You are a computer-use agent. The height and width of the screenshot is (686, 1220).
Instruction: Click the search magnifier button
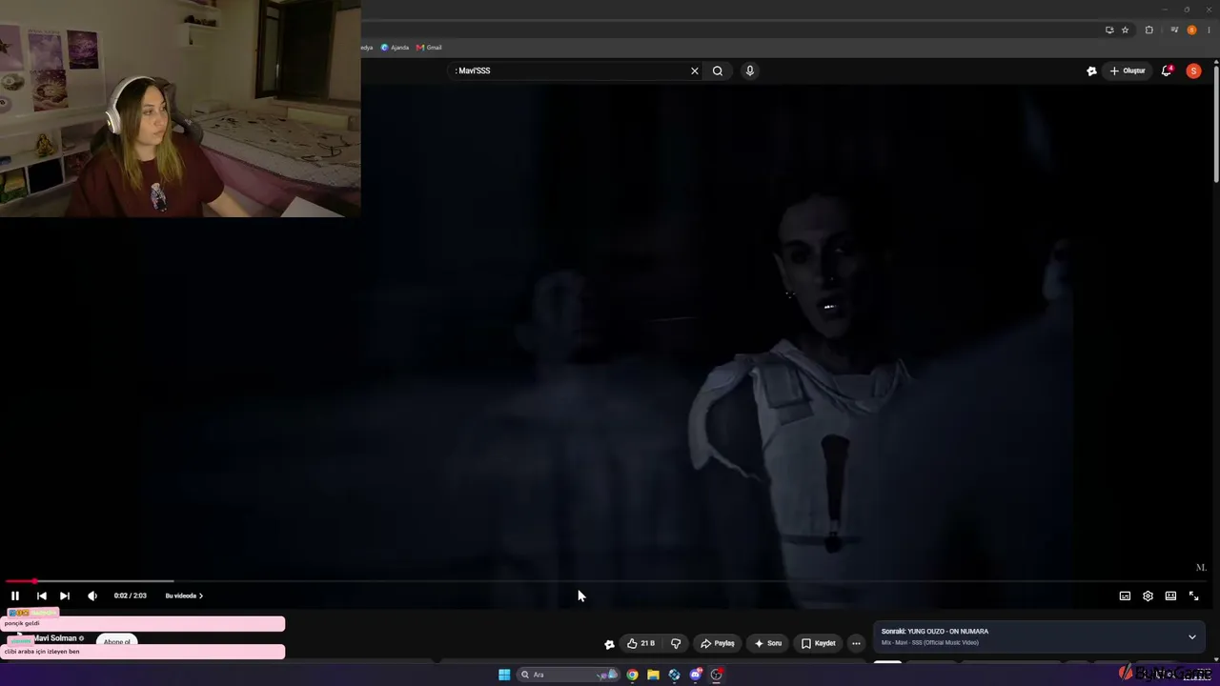point(718,71)
